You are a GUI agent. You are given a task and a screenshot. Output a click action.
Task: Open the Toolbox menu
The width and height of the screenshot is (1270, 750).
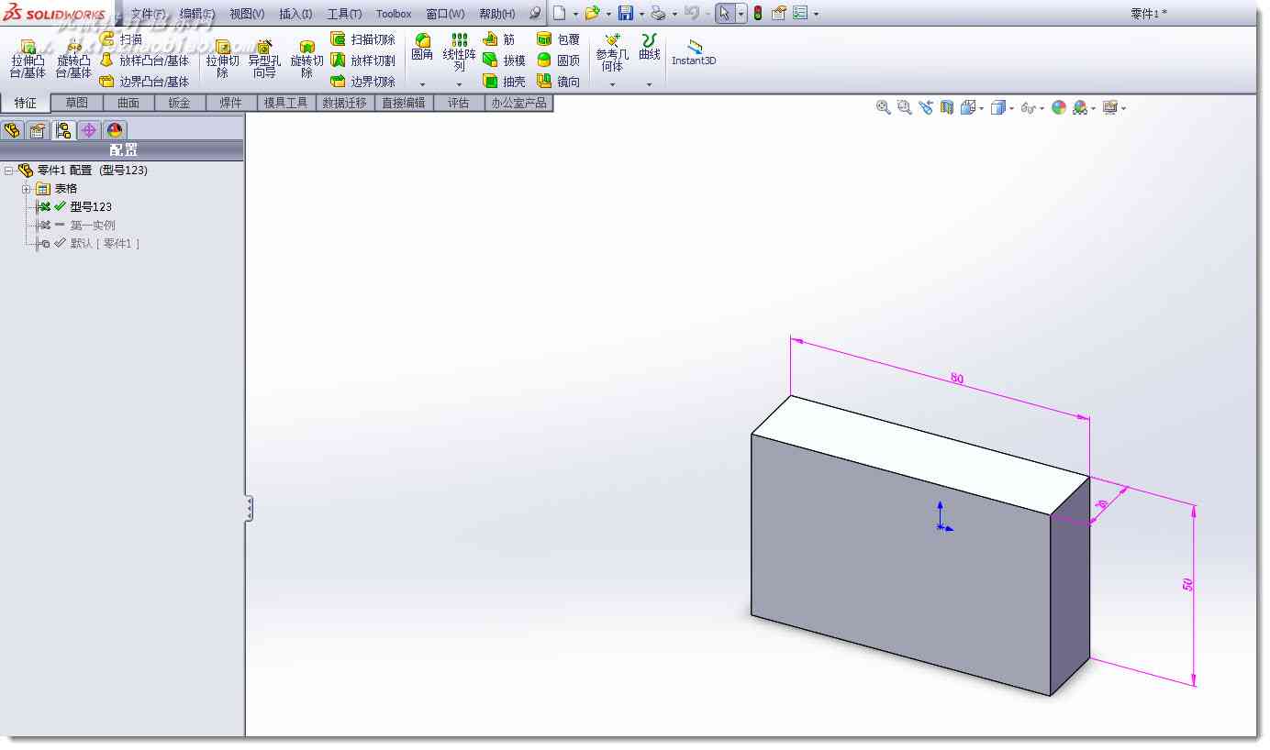pos(394,14)
